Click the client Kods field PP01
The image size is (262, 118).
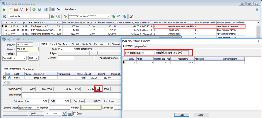click(65, 49)
